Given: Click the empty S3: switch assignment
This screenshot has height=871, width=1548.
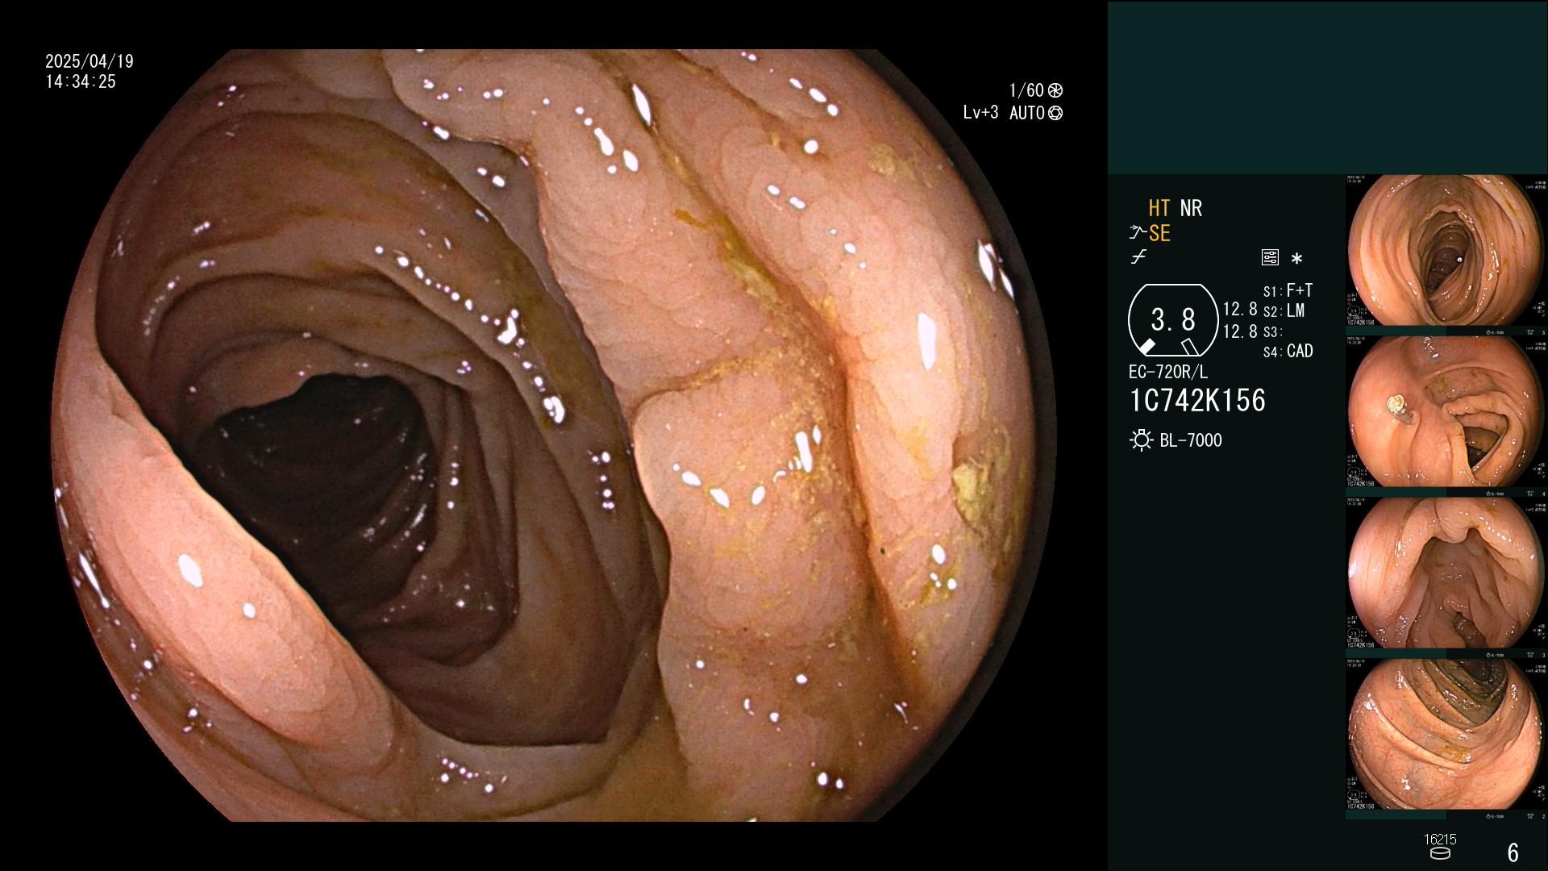Looking at the screenshot, I should pyautogui.click(x=1272, y=332).
